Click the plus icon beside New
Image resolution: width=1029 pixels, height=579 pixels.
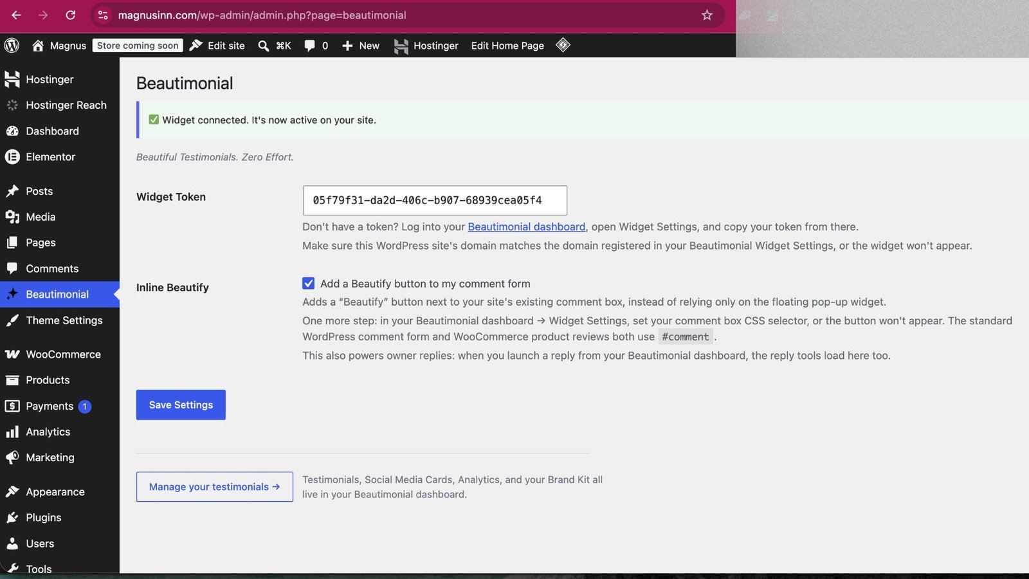(347, 46)
